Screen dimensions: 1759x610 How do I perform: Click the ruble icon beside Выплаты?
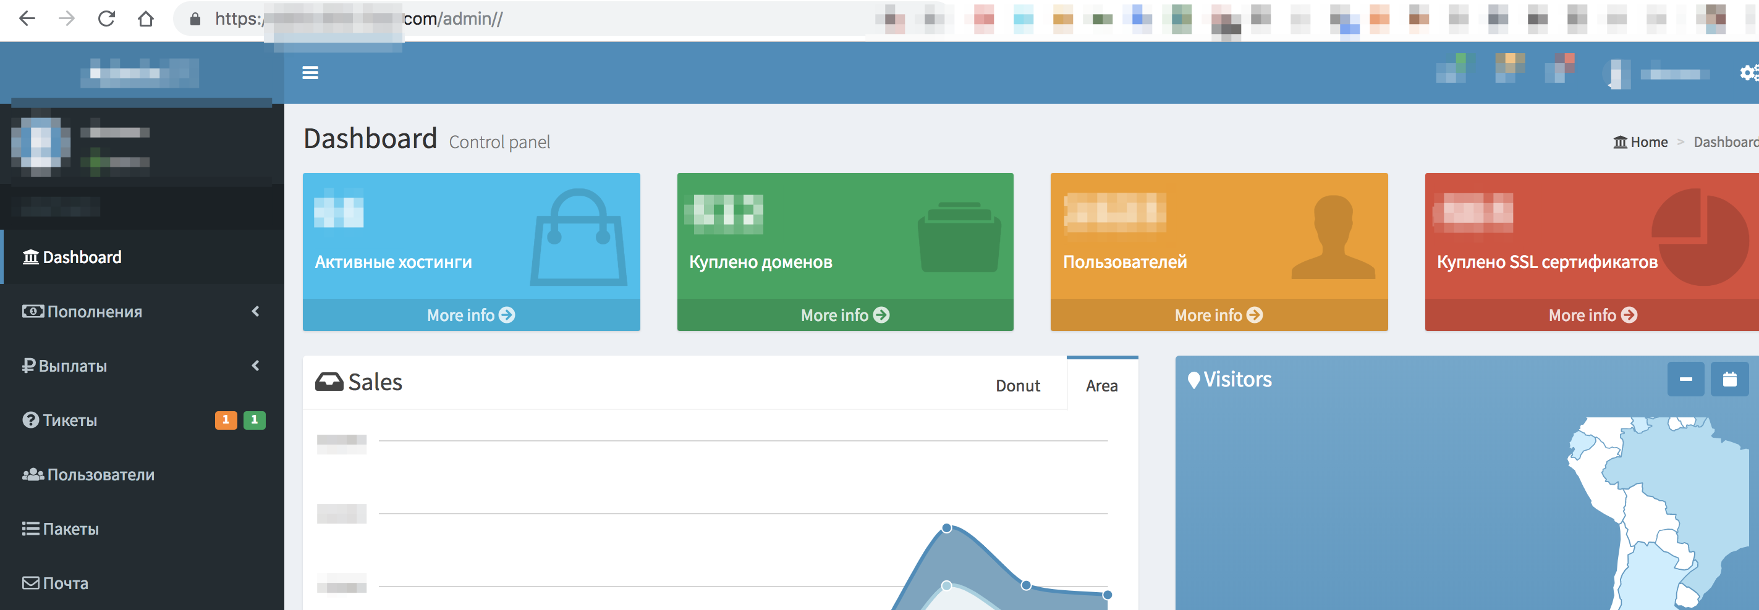(28, 366)
